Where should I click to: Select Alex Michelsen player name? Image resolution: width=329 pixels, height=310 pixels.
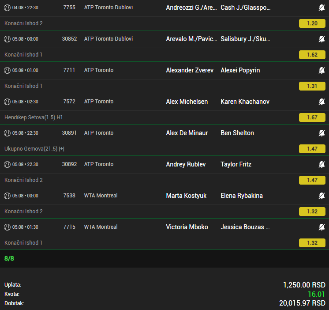187,102
